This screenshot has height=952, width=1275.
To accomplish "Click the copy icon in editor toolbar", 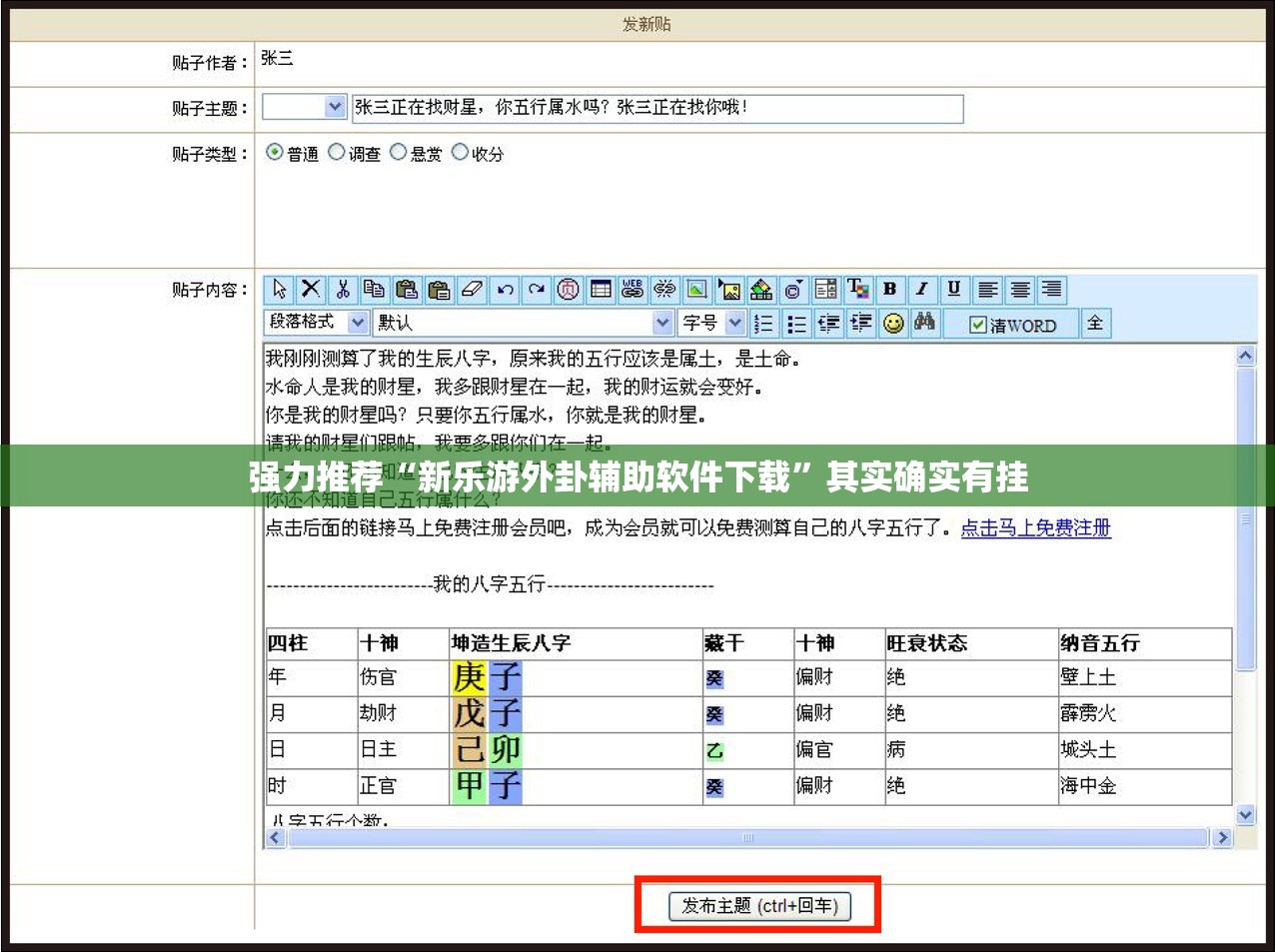I will click(x=375, y=290).
